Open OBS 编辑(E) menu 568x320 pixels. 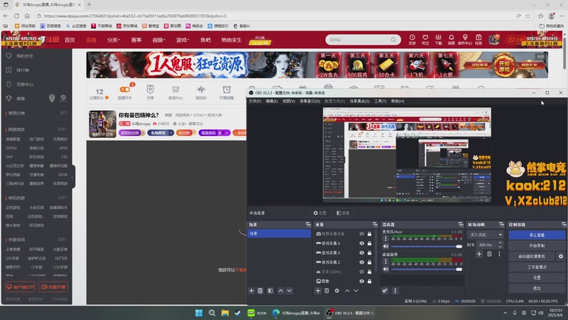272,101
